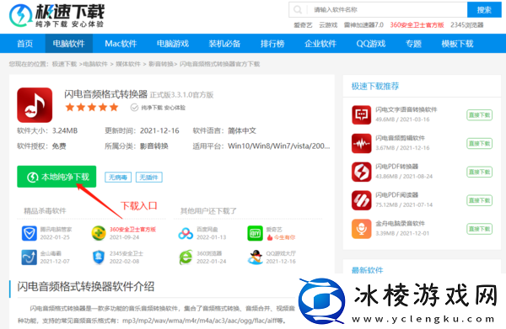506x329 pixels.
Task: Click the 360浏览器 icon
Action: [x=186, y=257]
